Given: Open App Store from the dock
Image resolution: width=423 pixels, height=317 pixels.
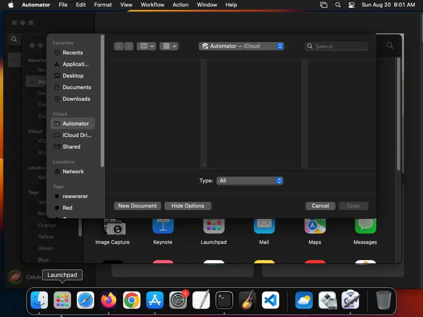Looking at the screenshot, I should [x=155, y=300].
